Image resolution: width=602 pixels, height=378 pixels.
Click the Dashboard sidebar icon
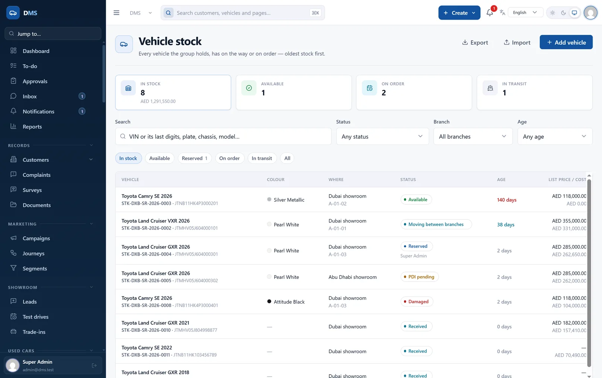tap(14, 51)
